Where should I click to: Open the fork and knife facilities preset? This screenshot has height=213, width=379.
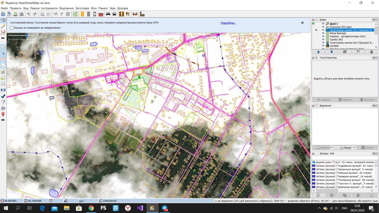click(x=128, y=14)
